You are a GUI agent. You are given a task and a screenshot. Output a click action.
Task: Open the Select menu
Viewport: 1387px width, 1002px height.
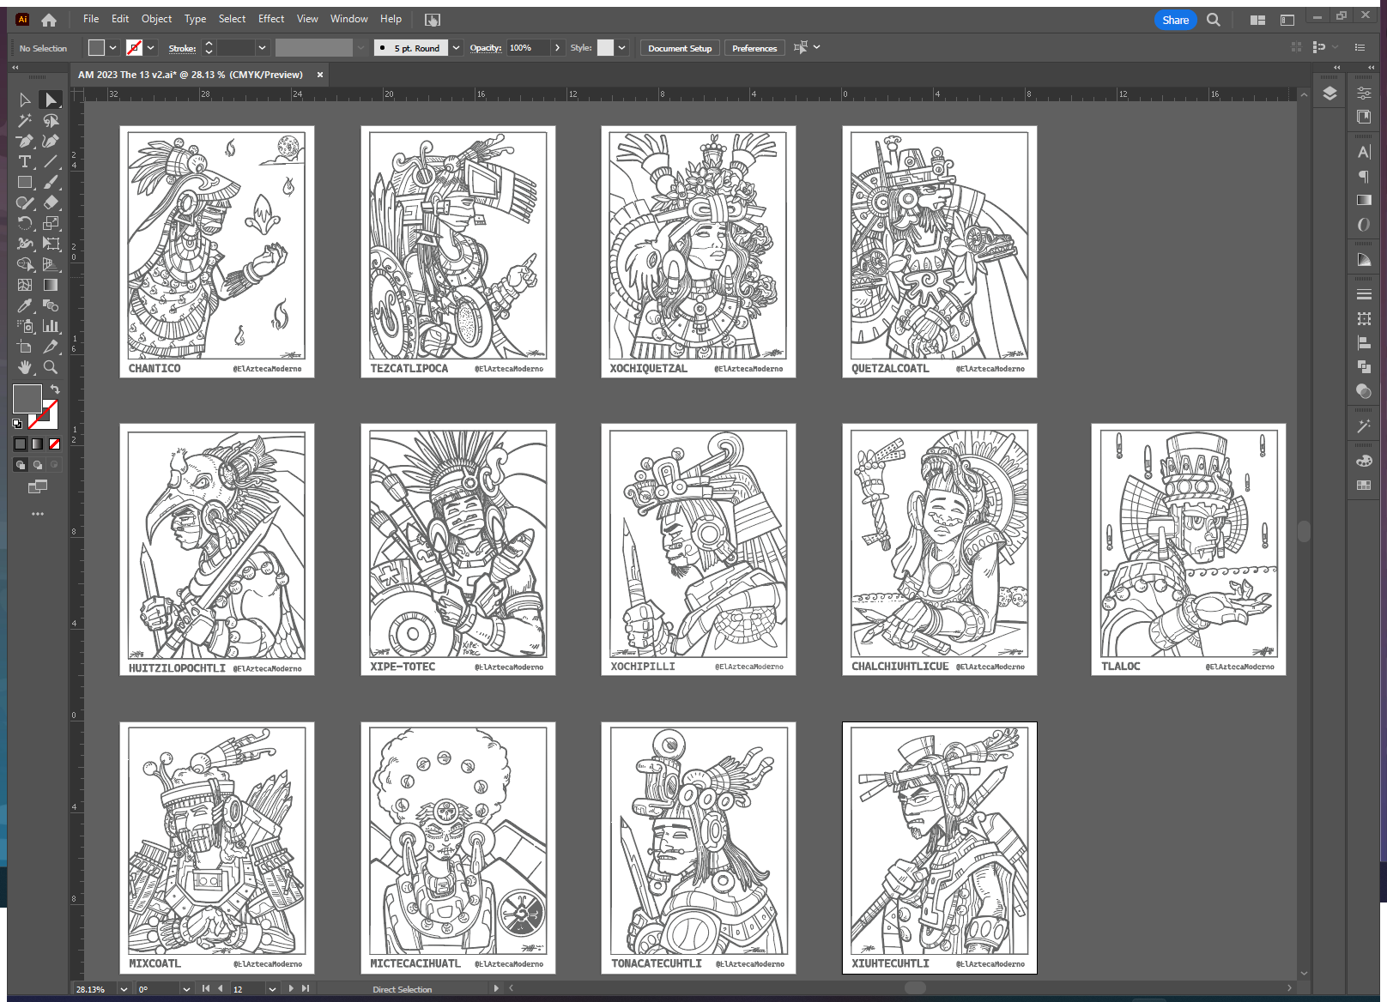pos(232,19)
